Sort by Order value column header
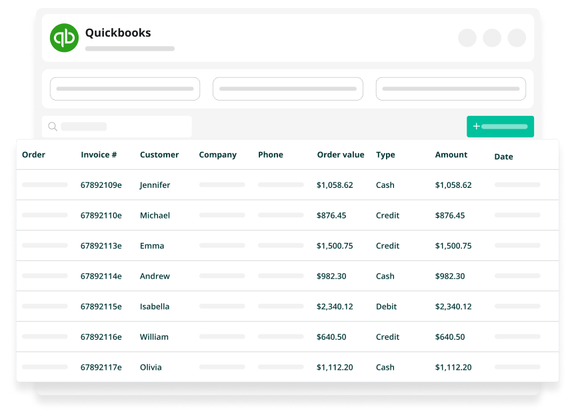 [341, 155]
